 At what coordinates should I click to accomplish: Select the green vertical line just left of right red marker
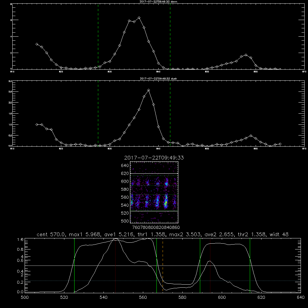pyautogui.click(x=200, y=265)
